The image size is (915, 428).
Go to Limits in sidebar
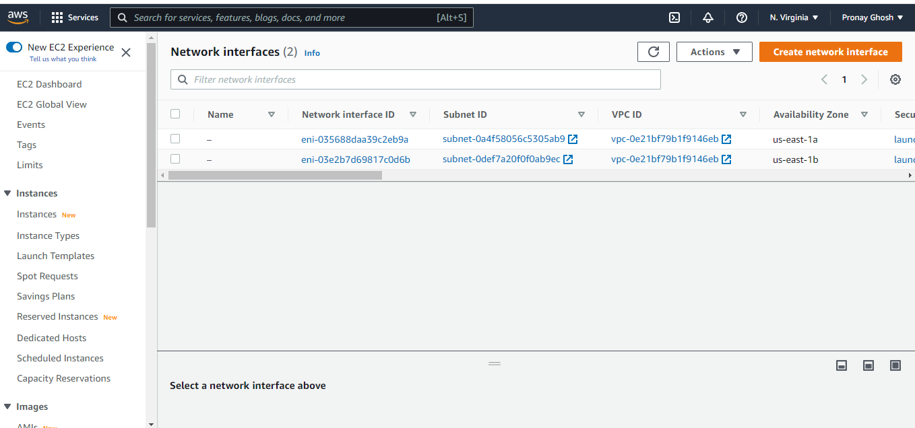pos(30,165)
